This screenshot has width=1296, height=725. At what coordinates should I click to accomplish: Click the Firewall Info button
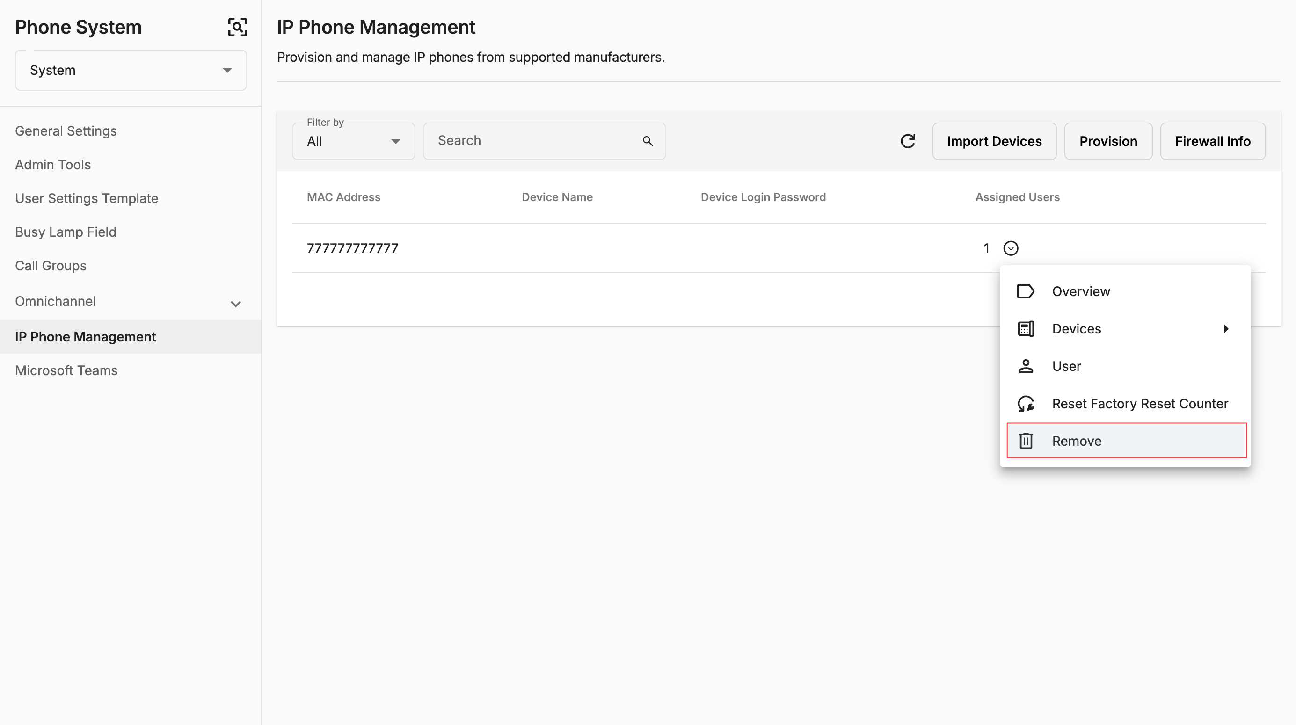(x=1212, y=141)
